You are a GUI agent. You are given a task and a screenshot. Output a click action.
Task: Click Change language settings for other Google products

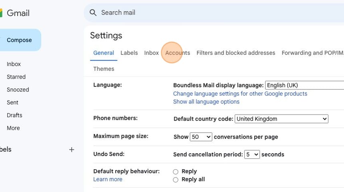[x=240, y=94]
